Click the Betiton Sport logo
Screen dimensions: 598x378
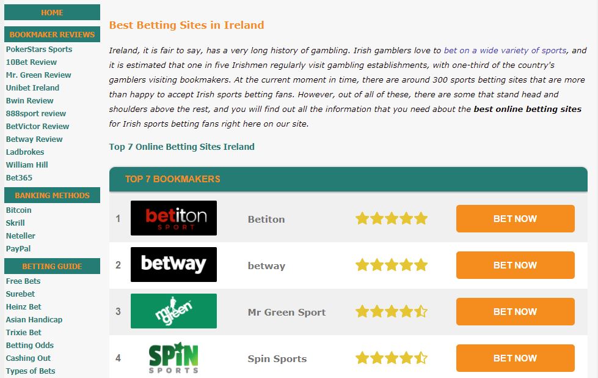click(x=173, y=218)
